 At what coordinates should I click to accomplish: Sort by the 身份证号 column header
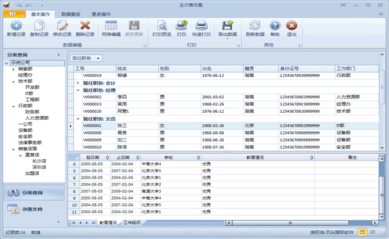coord(307,68)
